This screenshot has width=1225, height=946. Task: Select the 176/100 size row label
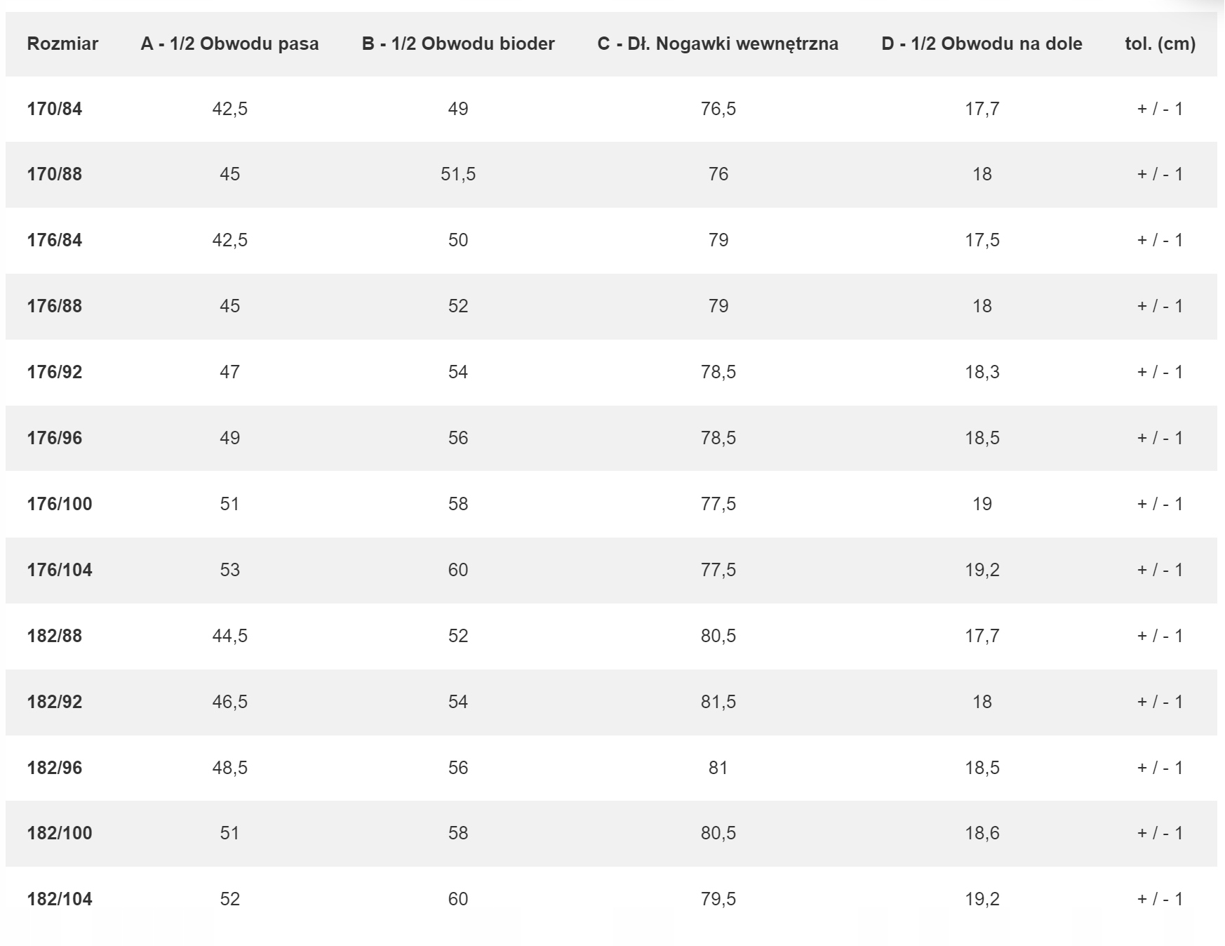[x=60, y=504]
